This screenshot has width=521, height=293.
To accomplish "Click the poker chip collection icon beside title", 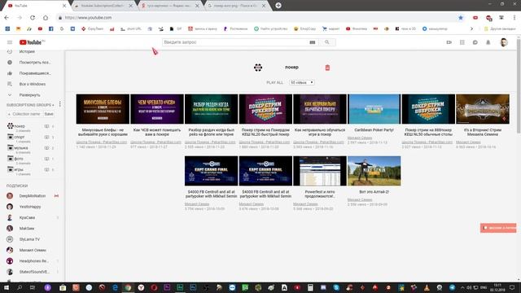I will pos(258,68).
